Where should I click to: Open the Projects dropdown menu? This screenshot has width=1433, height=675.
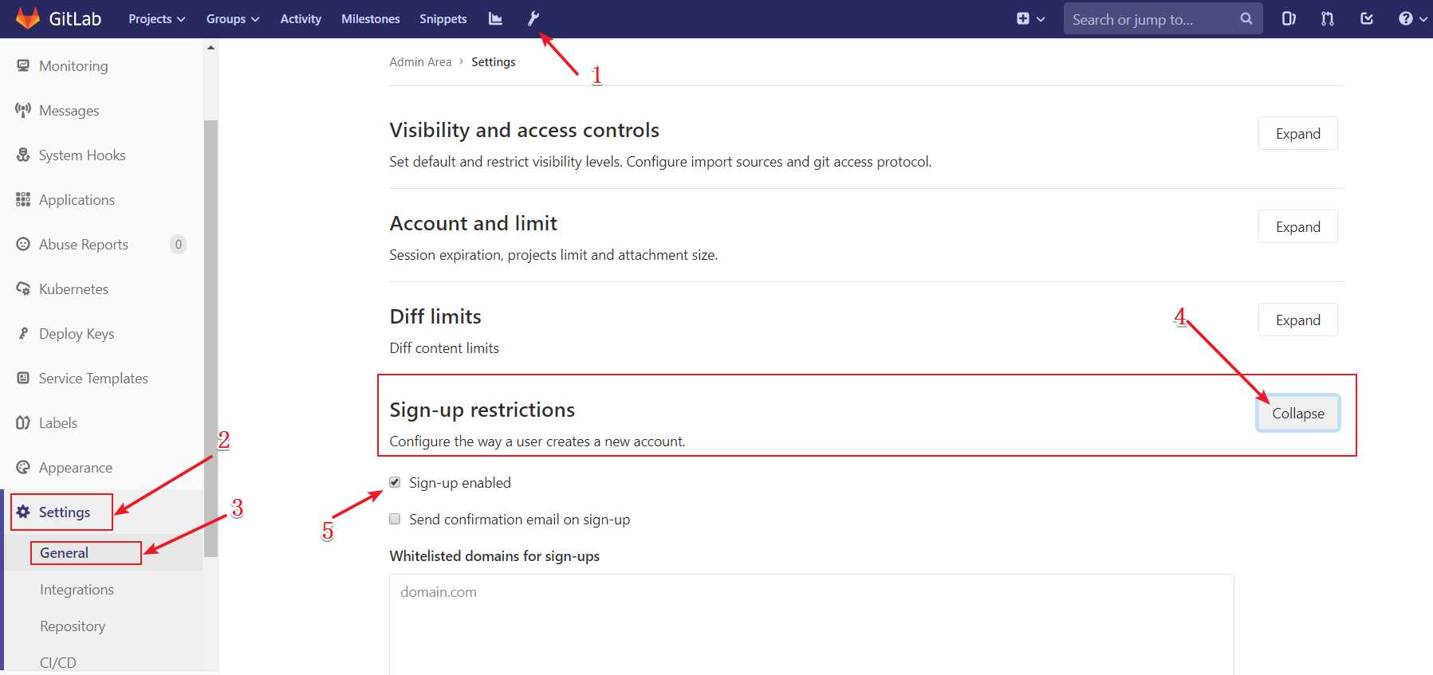(x=156, y=18)
